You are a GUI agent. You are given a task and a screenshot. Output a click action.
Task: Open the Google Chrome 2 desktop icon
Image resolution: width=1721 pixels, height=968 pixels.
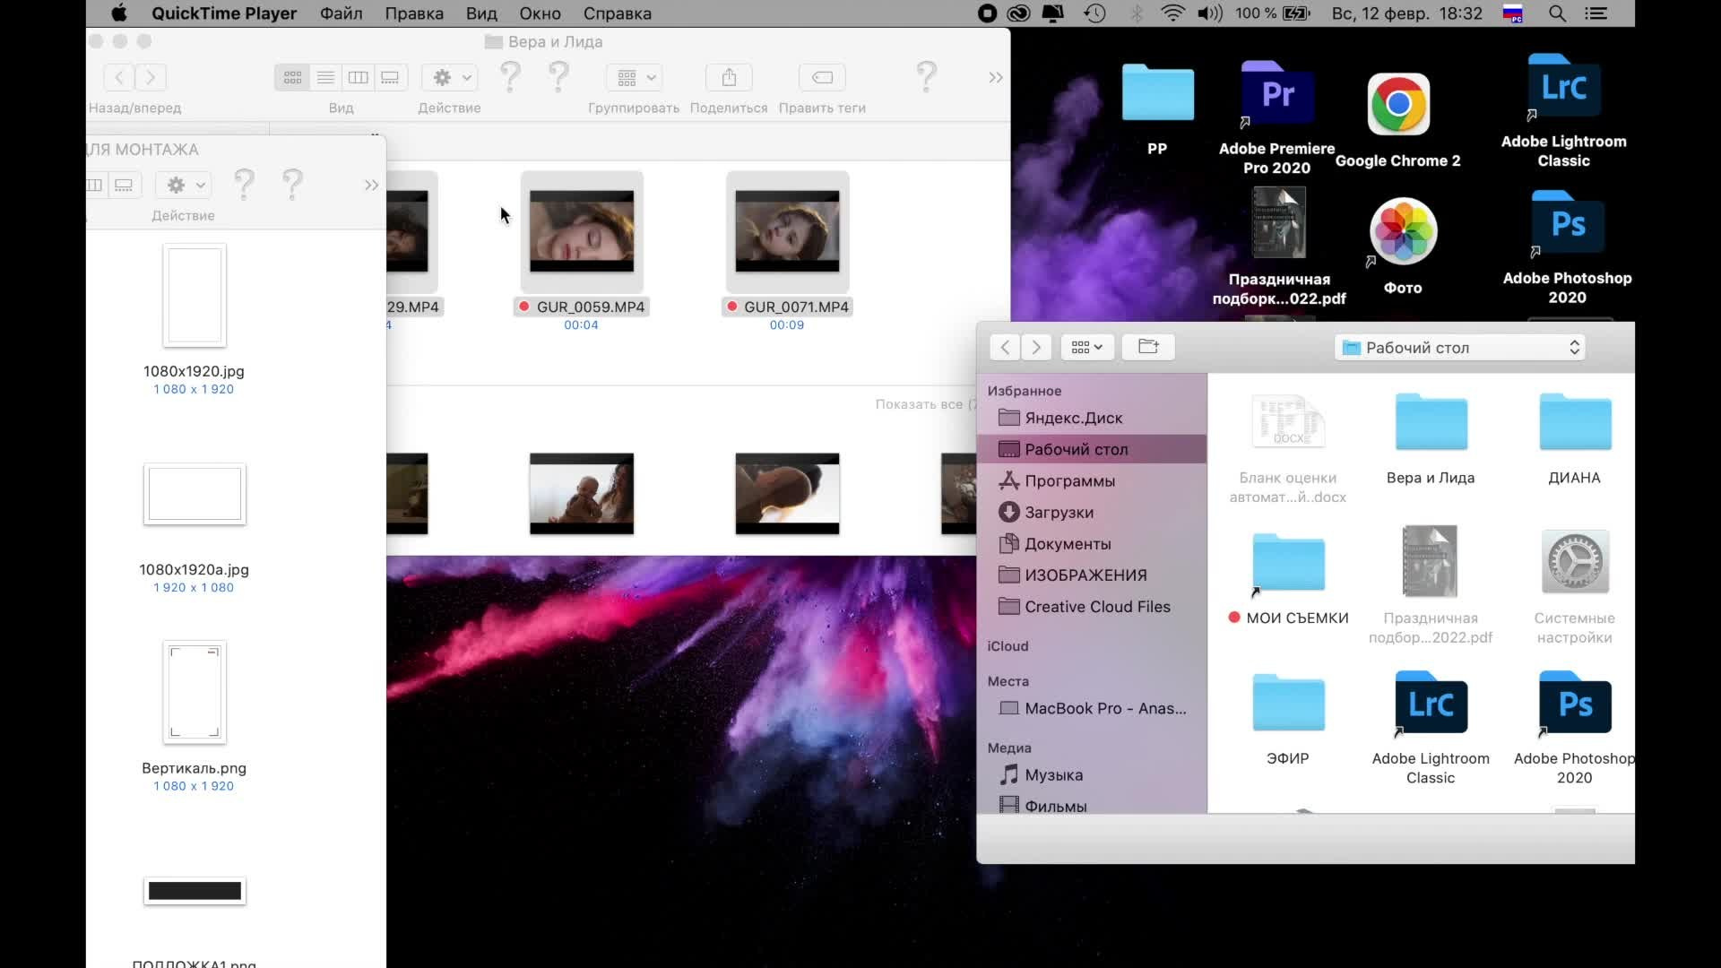click(x=1397, y=105)
